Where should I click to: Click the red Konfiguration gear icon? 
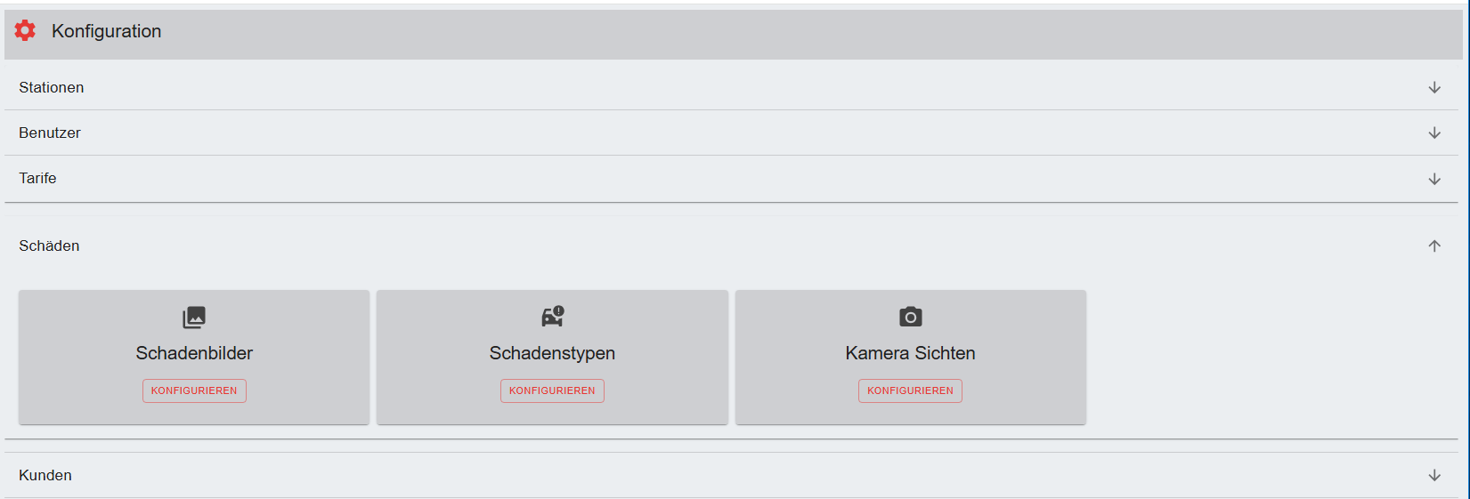pyautogui.click(x=25, y=31)
